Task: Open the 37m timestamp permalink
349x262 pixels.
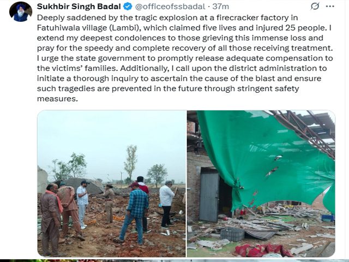Action: 220,7
